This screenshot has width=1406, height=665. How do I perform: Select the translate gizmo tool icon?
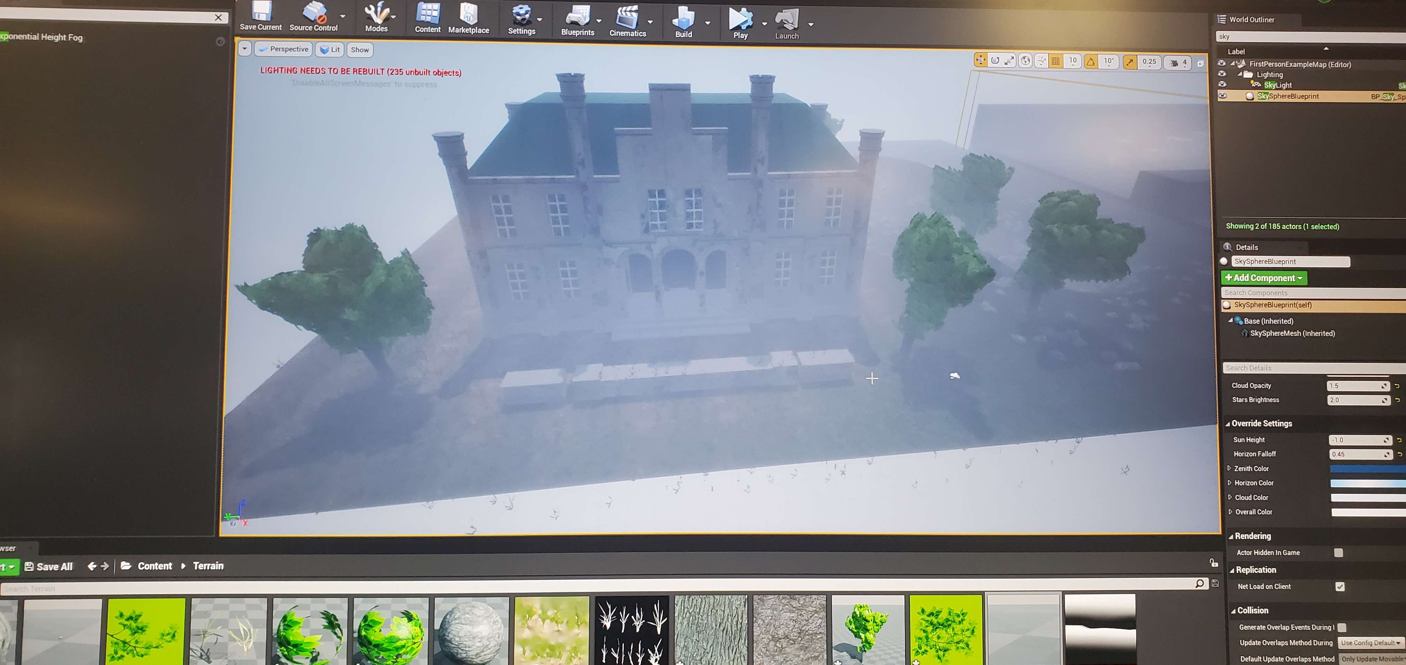tap(980, 61)
